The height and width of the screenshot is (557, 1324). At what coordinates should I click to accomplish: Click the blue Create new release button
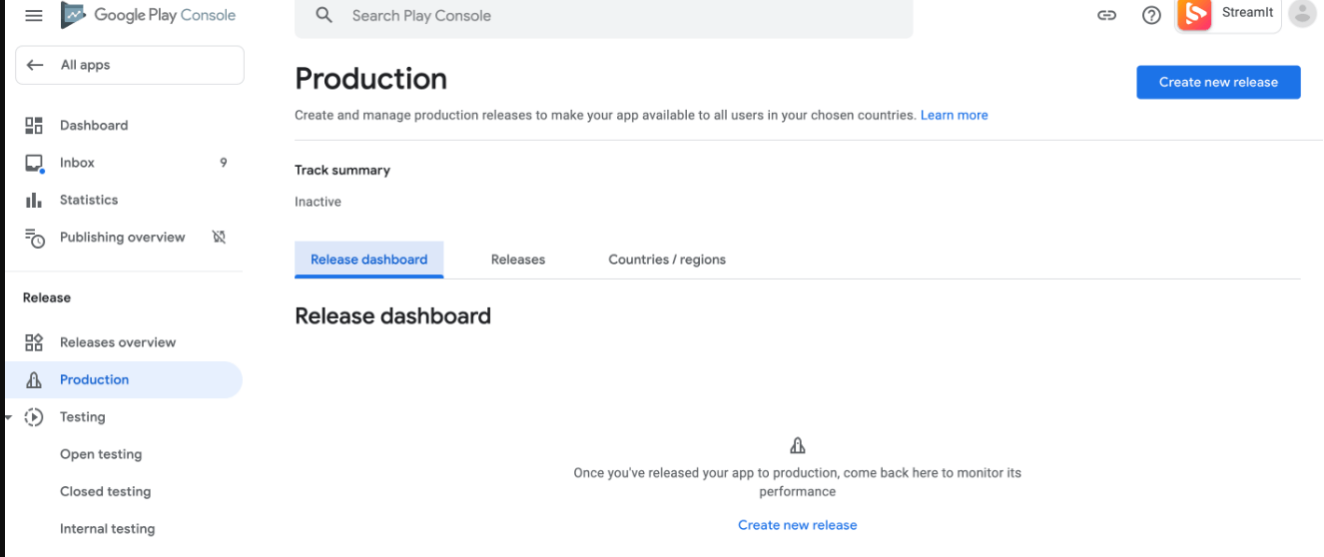(1218, 83)
